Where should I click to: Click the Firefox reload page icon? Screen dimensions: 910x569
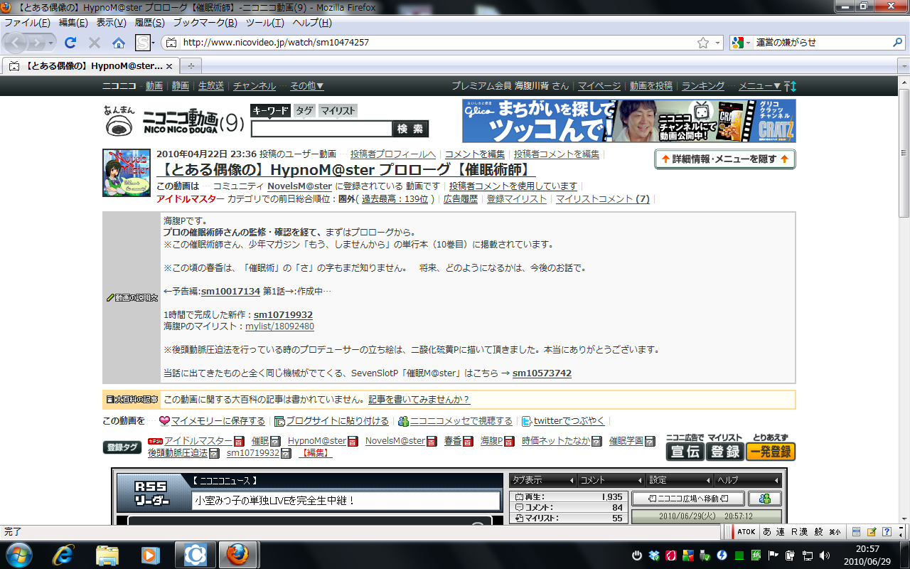[70, 43]
